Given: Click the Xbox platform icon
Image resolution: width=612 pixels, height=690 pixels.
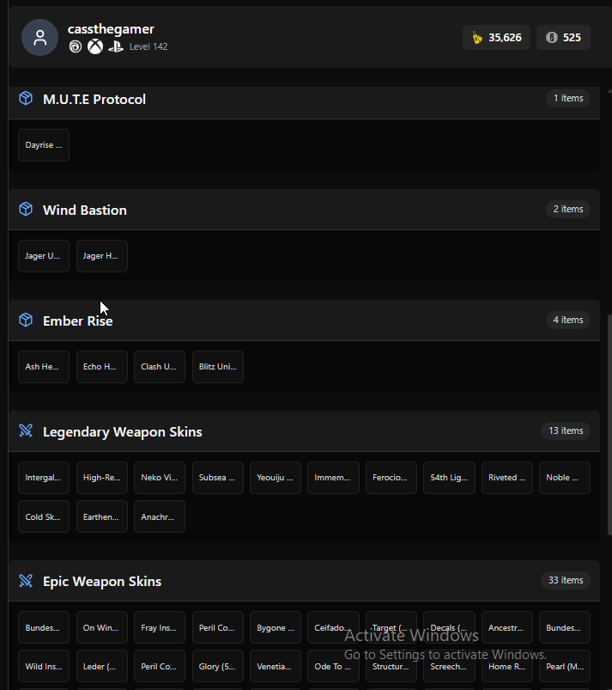Looking at the screenshot, I should point(95,46).
